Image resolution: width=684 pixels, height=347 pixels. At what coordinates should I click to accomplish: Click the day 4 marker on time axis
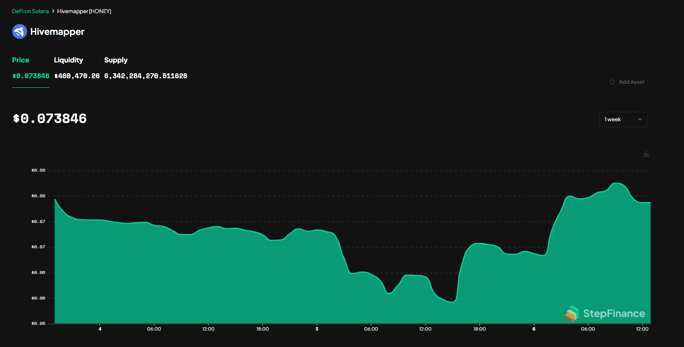tap(100, 329)
